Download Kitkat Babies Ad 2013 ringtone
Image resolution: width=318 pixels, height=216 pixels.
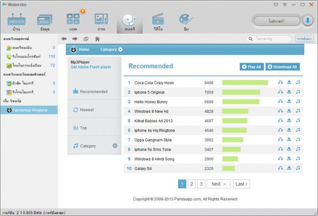pyautogui.click(x=289, y=120)
